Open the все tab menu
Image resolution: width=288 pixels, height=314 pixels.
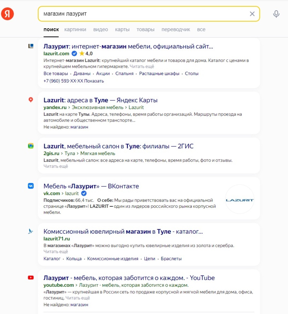pos(201,29)
